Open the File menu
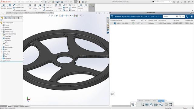 pos(15,2)
